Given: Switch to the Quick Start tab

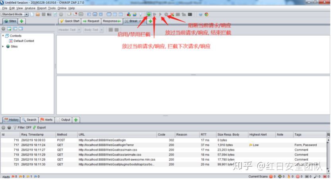Looking at the screenshot, I should pyautogui.click(x=70, y=21).
